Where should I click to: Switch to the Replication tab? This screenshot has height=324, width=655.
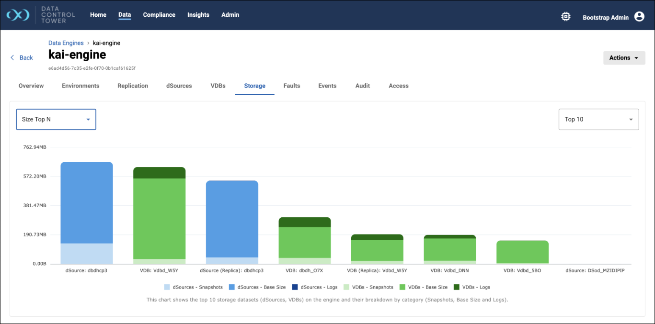(133, 86)
